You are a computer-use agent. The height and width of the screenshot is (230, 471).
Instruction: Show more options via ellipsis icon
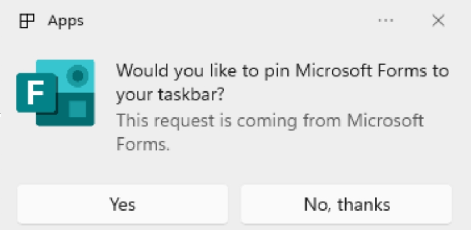(385, 21)
